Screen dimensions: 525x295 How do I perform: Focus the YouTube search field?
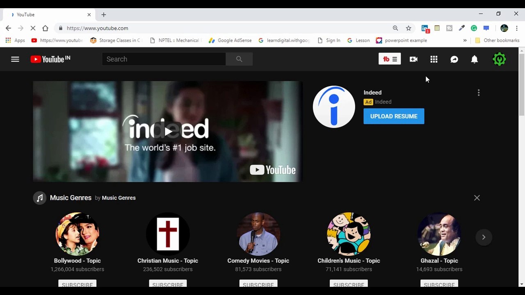(x=164, y=59)
